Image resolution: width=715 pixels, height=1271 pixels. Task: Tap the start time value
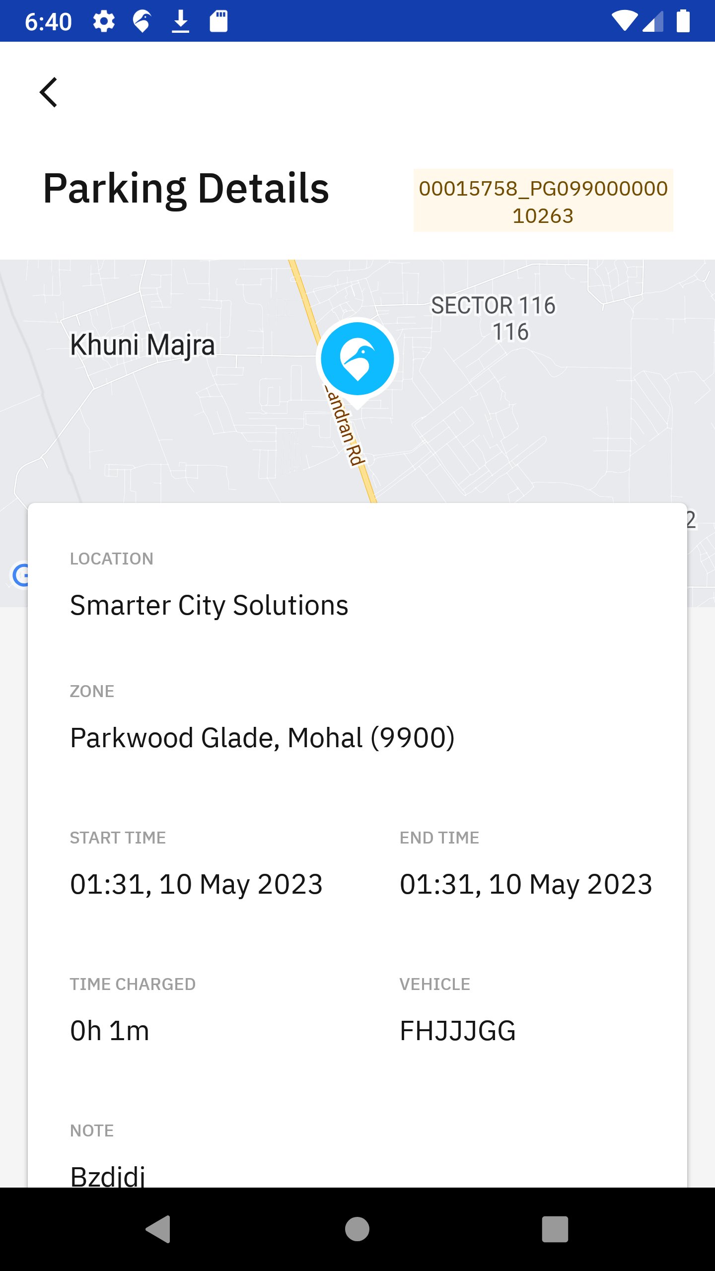tap(196, 885)
